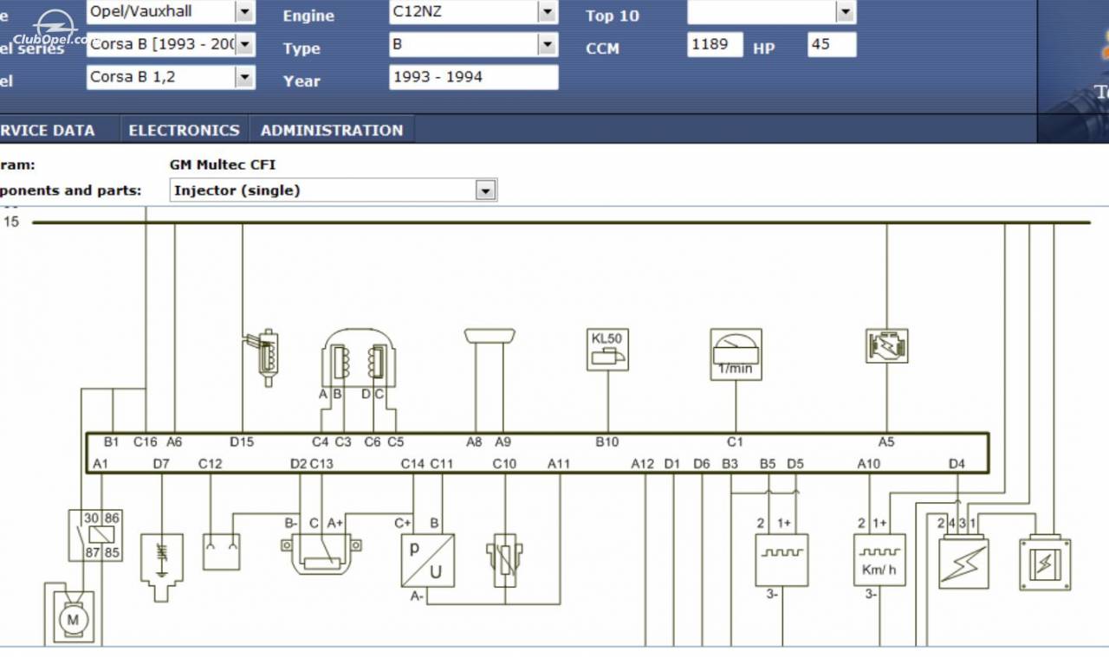Select the p/U pressure sensor symbol
The width and height of the screenshot is (1109, 657).
click(428, 560)
